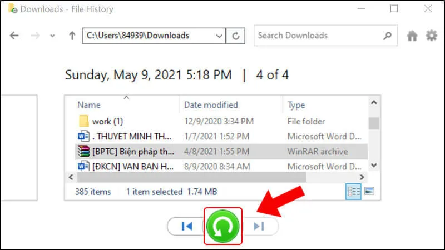
Task: Close the File History window
Action: click(428, 9)
